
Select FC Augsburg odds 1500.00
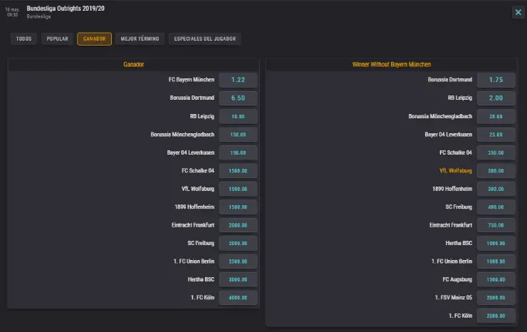click(496, 280)
